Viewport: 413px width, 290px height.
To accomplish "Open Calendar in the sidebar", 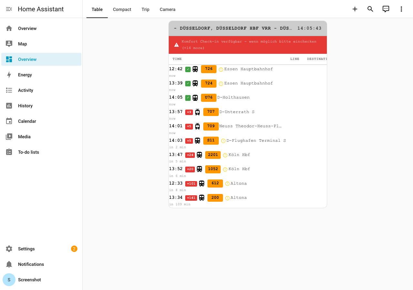I will click(x=41, y=121).
